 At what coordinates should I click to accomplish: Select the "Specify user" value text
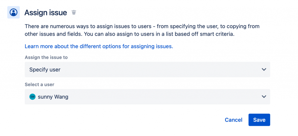(x=45, y=70)
